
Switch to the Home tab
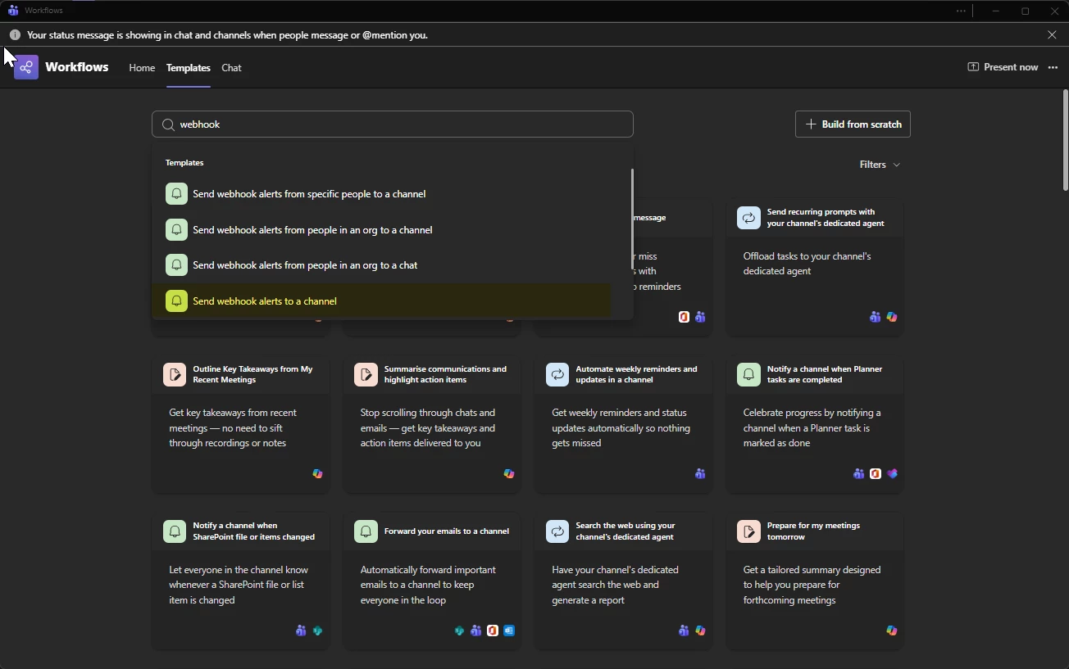tap(142, 68)
